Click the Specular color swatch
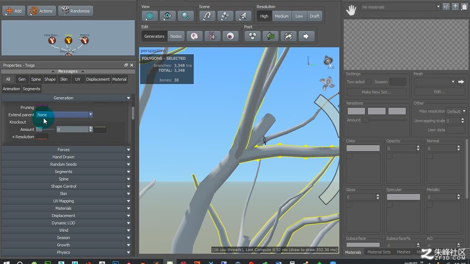This screenshot has width=470, height=264. coord(403,197)
